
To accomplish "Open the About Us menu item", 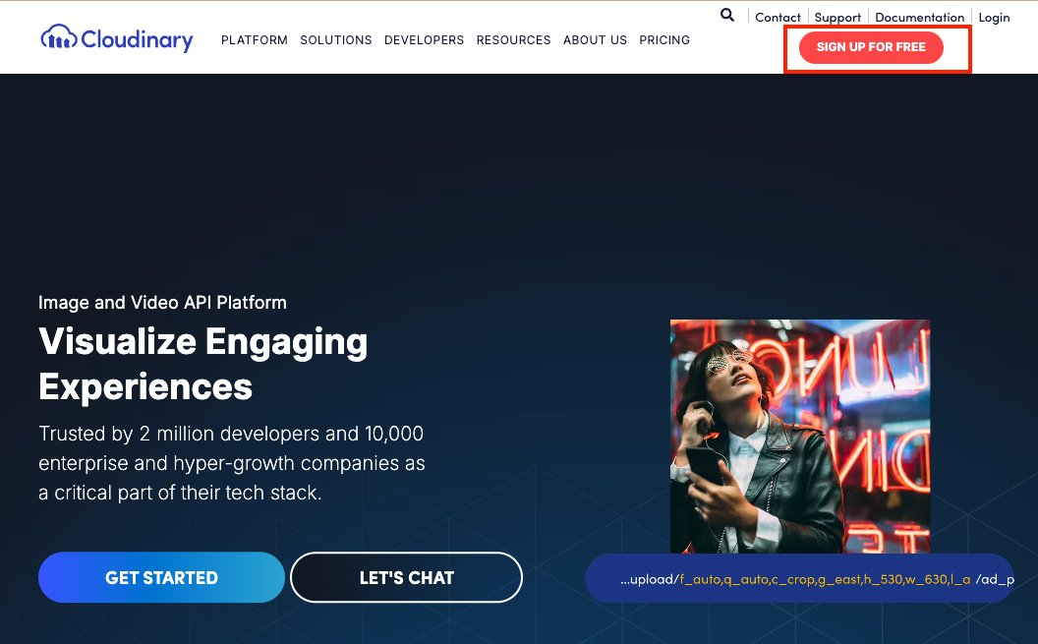I will point(595,40).
